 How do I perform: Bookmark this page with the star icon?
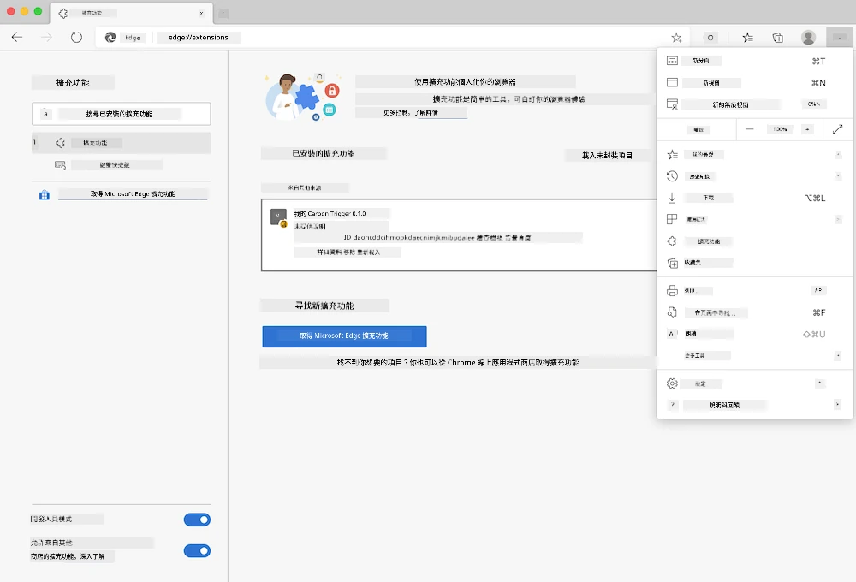(x=676, y=37)
